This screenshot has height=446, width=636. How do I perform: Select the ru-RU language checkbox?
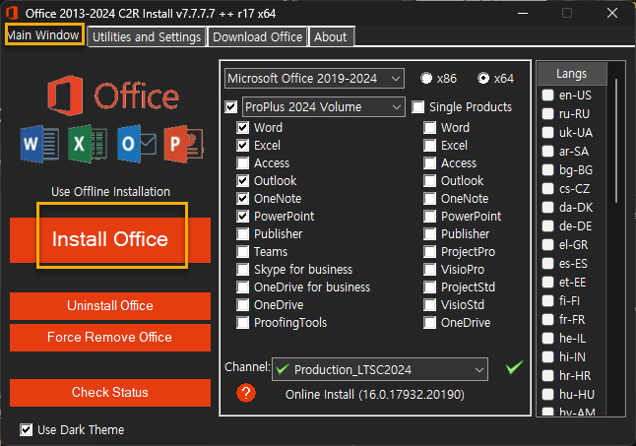(x=548, y=114)
